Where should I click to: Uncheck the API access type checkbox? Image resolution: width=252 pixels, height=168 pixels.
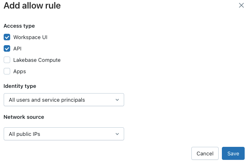point(7,48)
